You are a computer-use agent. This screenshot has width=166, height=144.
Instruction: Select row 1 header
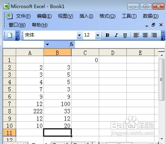[x=9, y=60]
